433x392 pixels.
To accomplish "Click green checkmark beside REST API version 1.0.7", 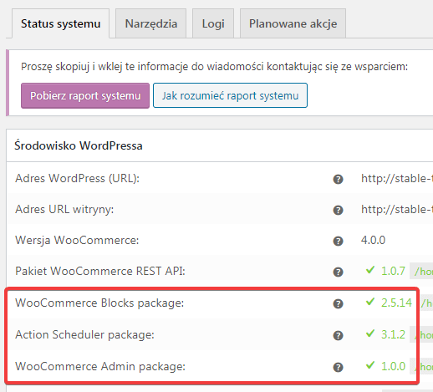I will (370, 270).
